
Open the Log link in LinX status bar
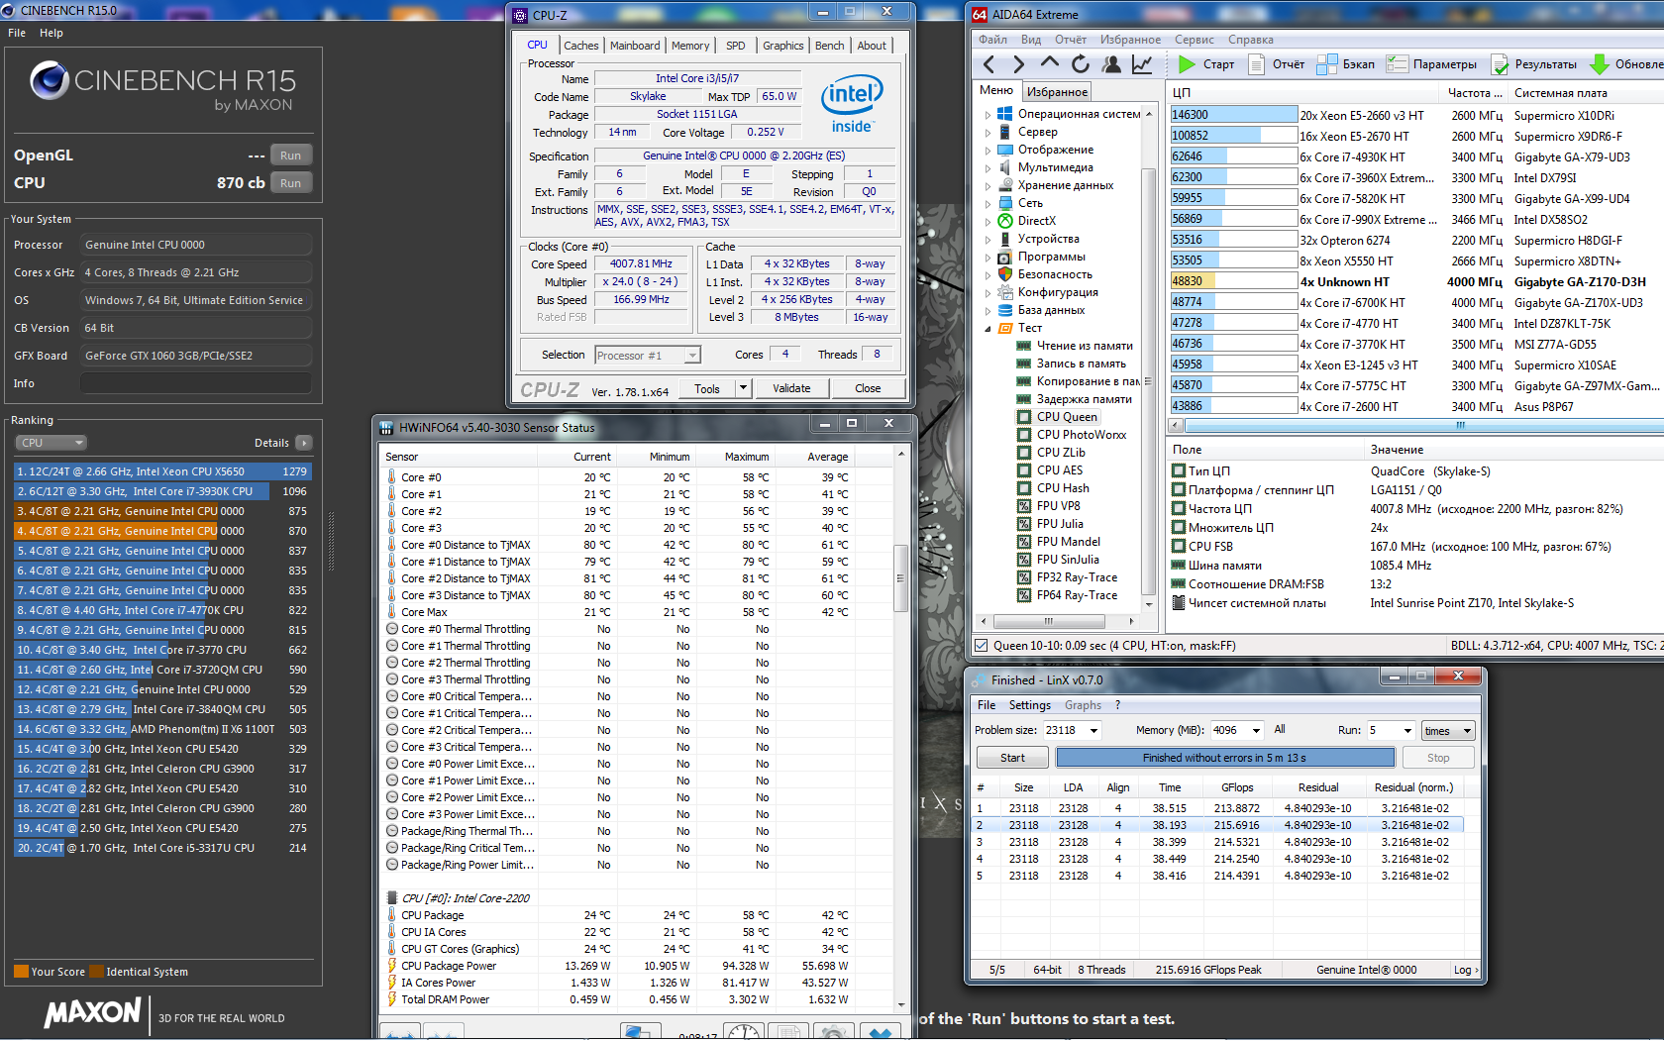point(1465,970)
